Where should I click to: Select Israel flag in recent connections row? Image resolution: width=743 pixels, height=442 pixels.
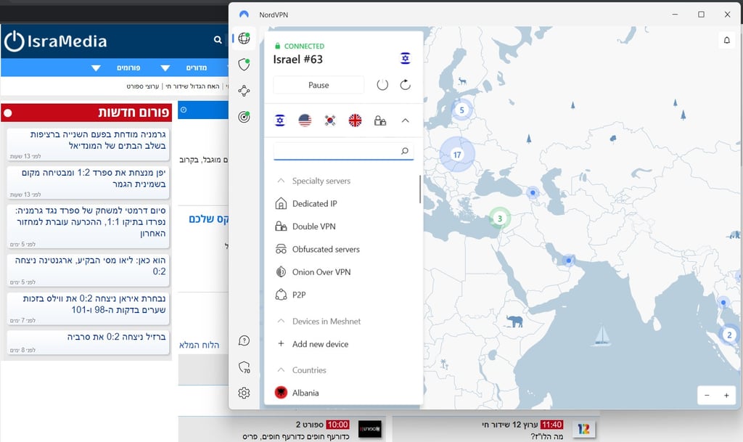click(280, 120)
